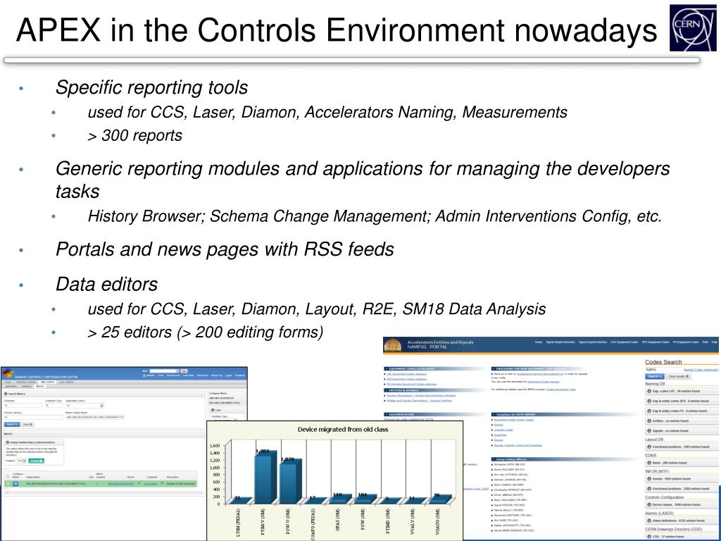Open Signal Simple Extraction menu item
721x541 pixels.
560,342
